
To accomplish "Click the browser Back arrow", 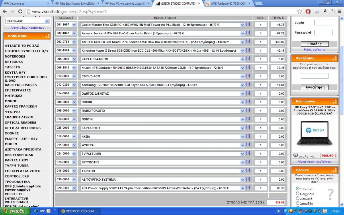I will click(5, 11).
